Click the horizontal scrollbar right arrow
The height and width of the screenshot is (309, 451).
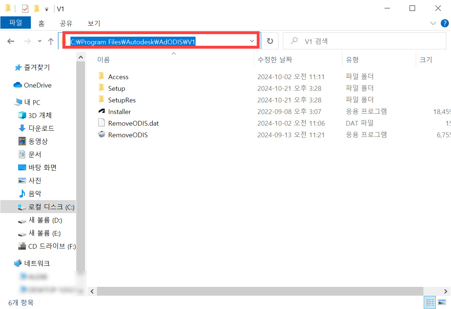tap(446, 291)
